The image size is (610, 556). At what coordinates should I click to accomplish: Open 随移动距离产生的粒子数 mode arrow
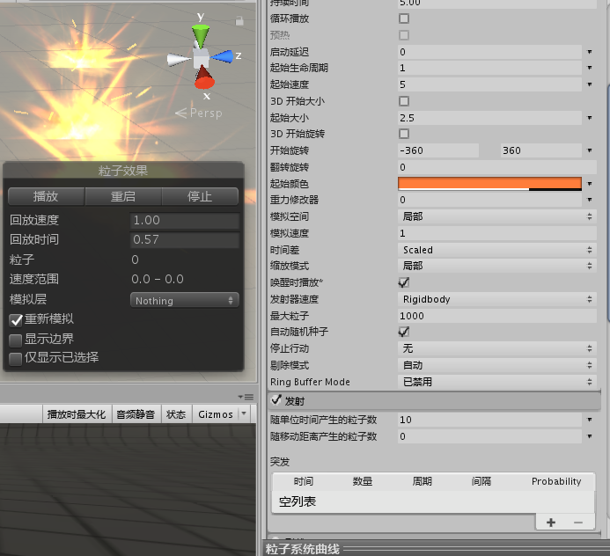[x=590, y=436]
